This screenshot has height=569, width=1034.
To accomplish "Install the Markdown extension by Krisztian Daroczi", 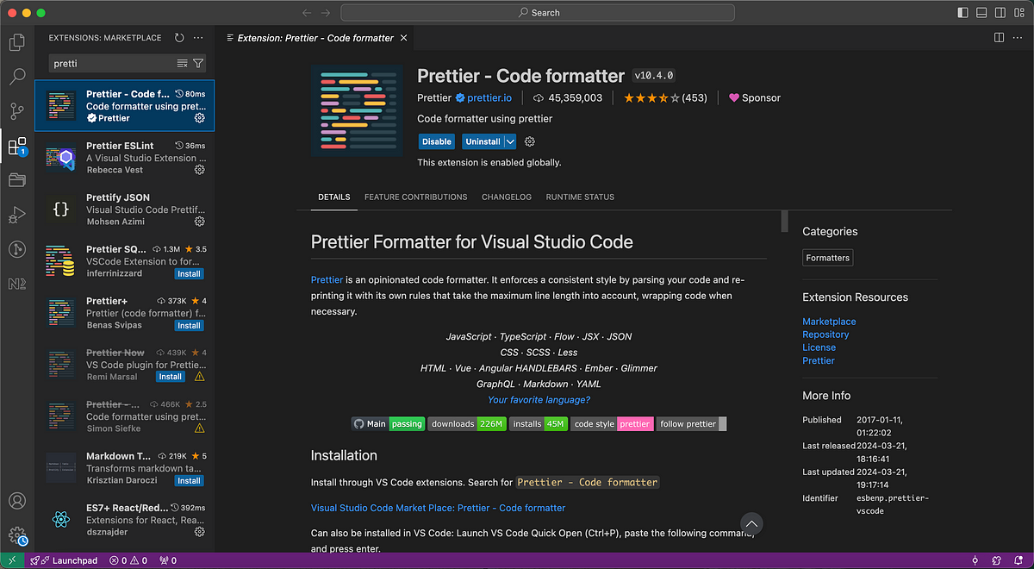I will [189, 480].
